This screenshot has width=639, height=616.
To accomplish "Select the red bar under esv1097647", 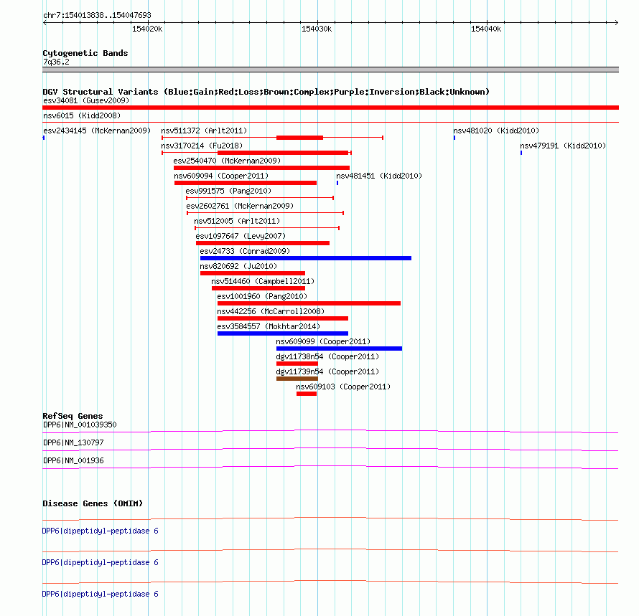I will pos(263,243).
